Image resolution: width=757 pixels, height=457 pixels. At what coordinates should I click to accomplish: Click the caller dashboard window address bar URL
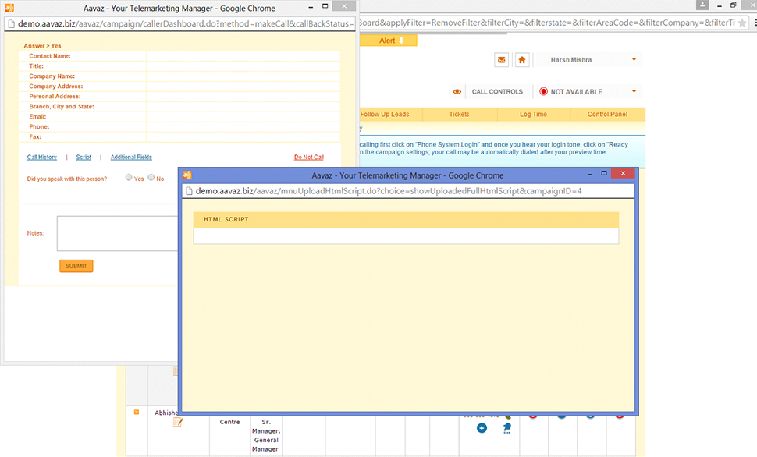coord(186,23)
